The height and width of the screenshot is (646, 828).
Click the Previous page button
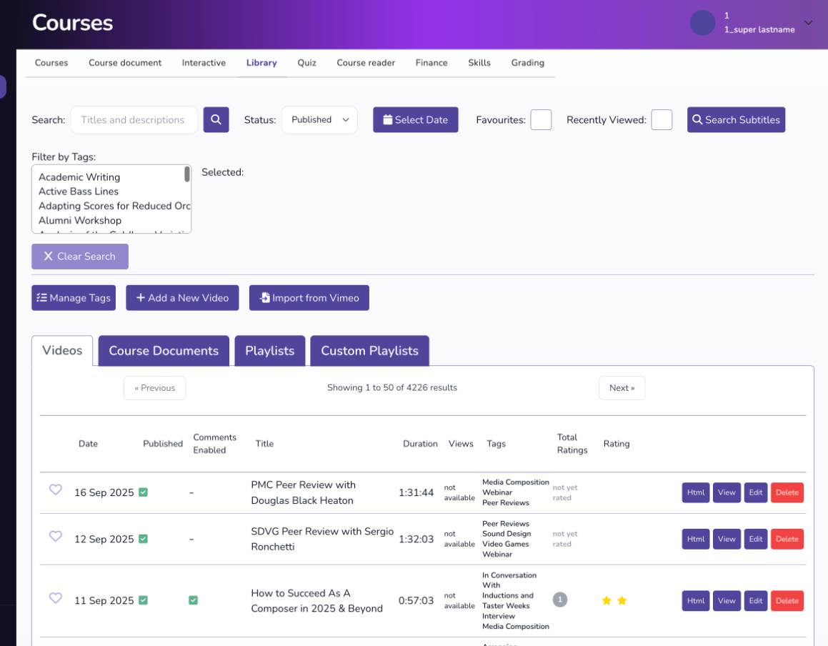click(155, 388)
